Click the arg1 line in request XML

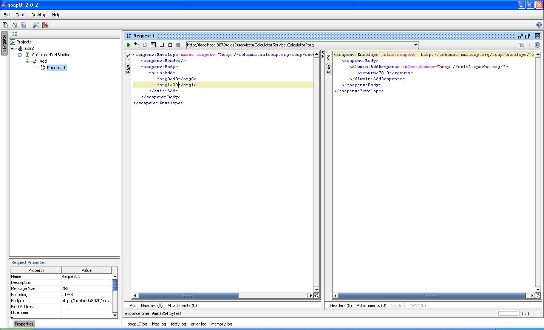tap(223, 85)
